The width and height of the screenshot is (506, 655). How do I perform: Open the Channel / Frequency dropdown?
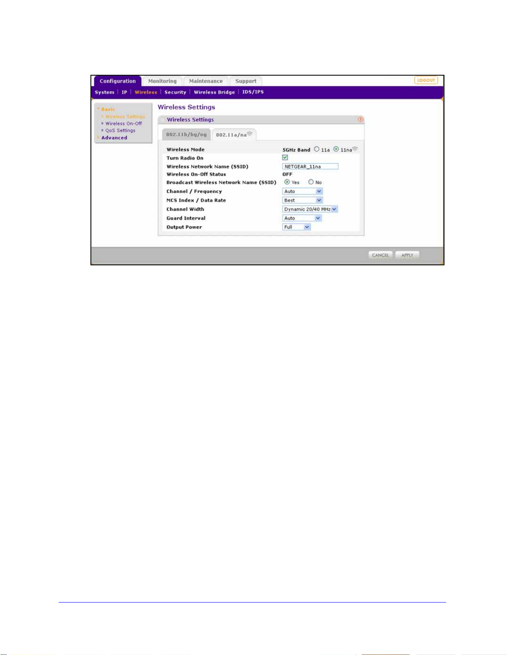pos(302,191)
